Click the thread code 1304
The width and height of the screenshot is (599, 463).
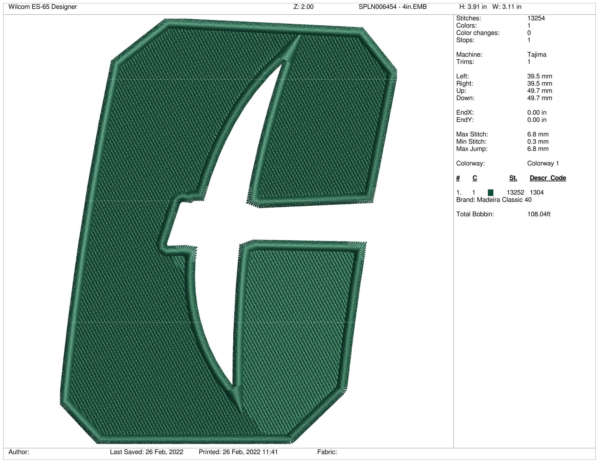coord(537,192)
